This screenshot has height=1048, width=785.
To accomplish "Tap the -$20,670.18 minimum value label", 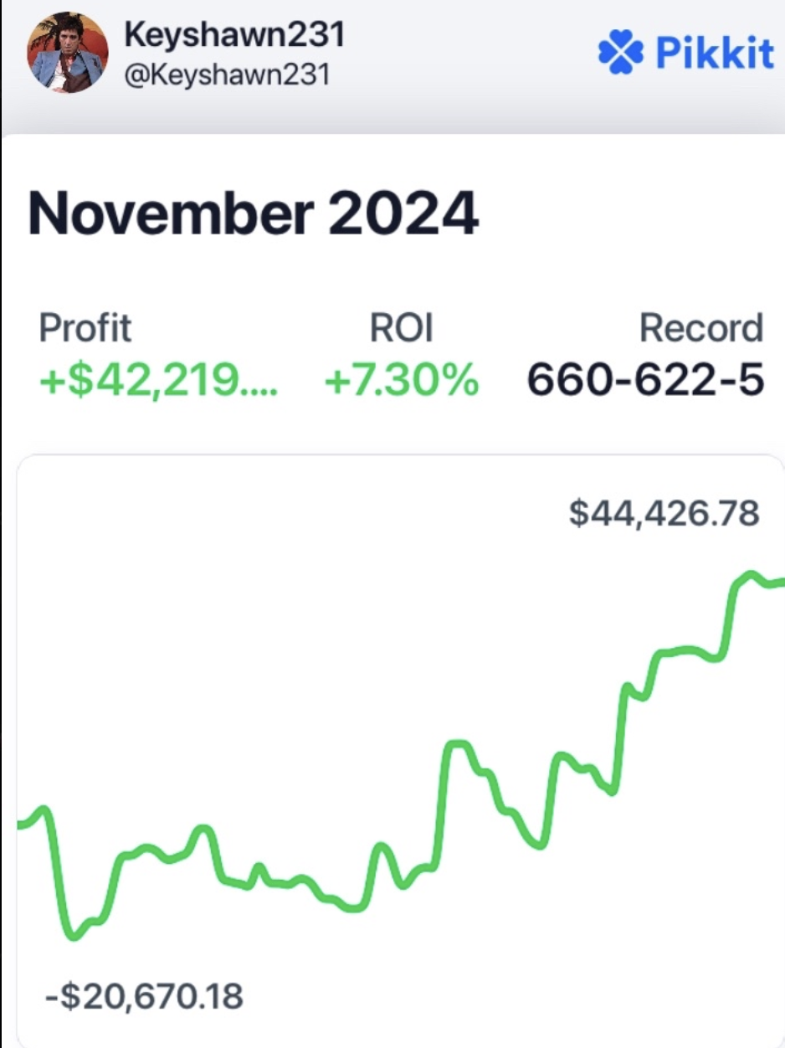I will (142, 996).
